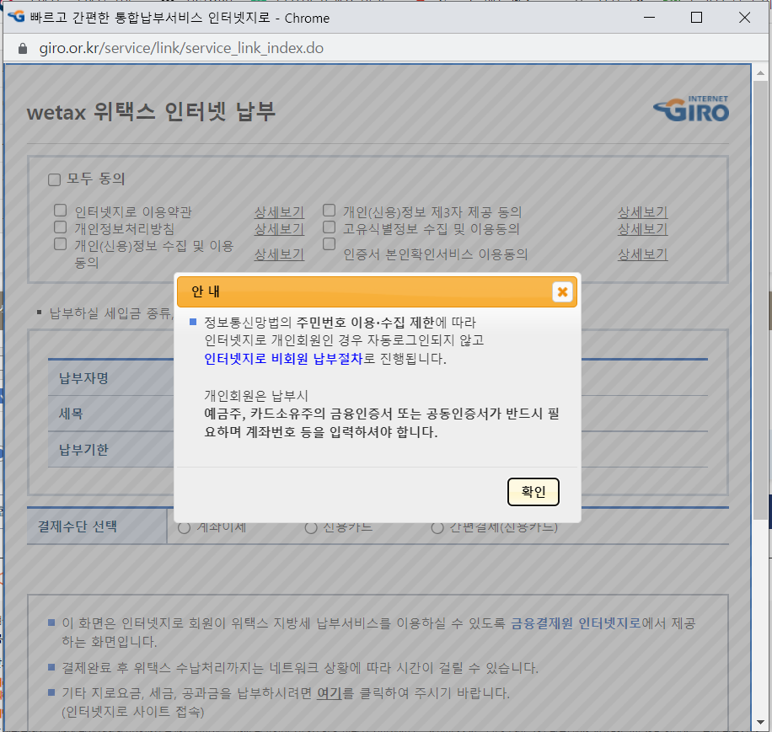This screenshot has width=772, height=732.
Task: Click the 여기 link to 인터넷지로 site
Action: pos(329,693)
